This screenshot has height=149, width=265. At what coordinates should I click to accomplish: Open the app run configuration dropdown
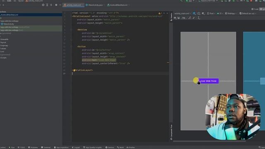(x=190, y=1)
